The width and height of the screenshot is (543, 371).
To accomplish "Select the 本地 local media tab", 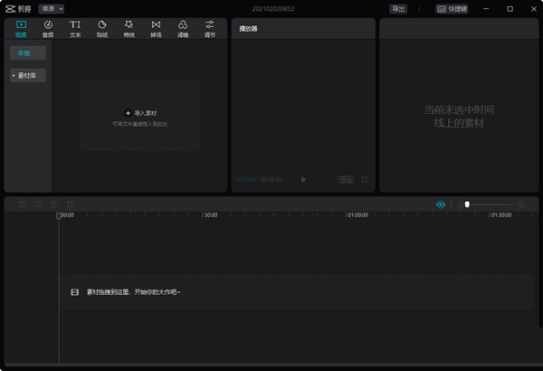I will (x=28, y=53).
